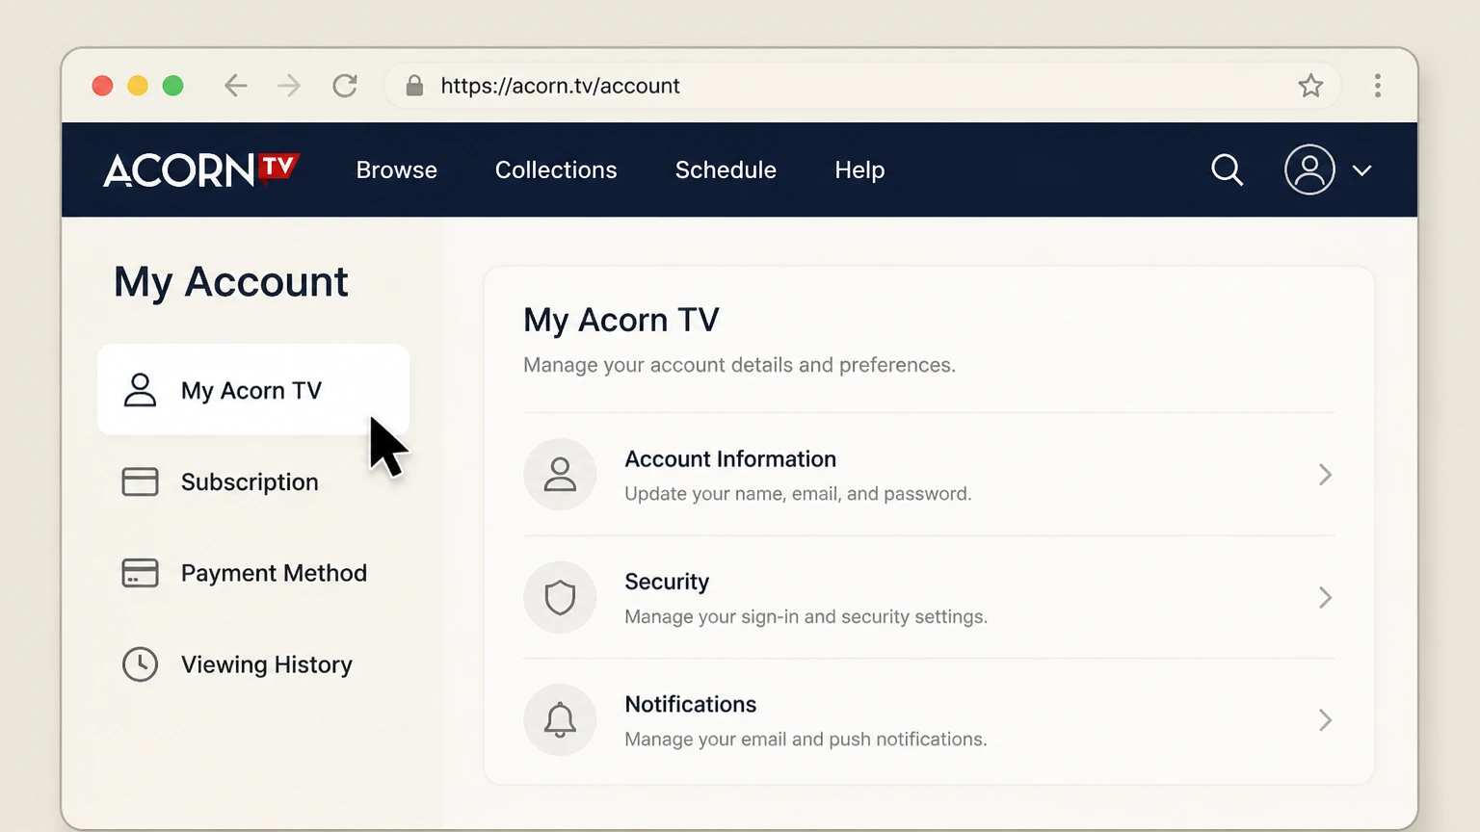Maximize window with green button
Image resolution: width=1480 pixels, height=832 pixels.
coord(173,86)
